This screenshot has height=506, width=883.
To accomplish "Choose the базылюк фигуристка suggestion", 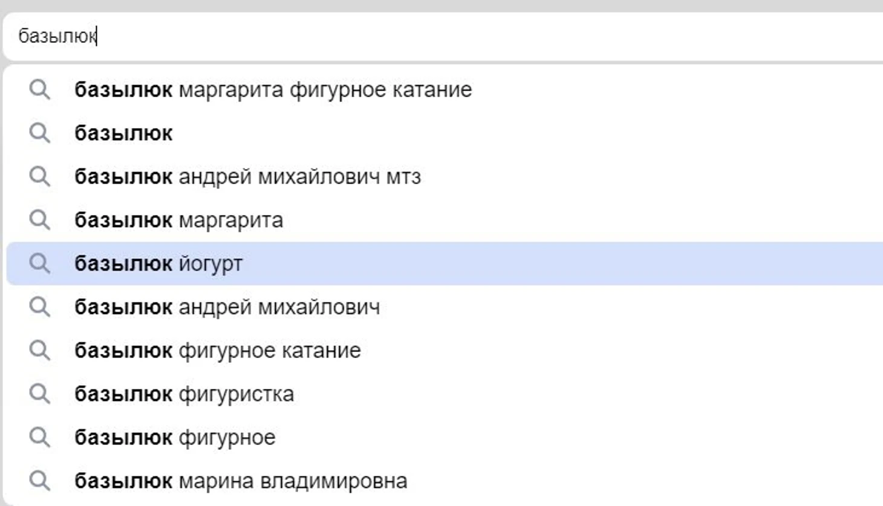I will pos(184,394).
